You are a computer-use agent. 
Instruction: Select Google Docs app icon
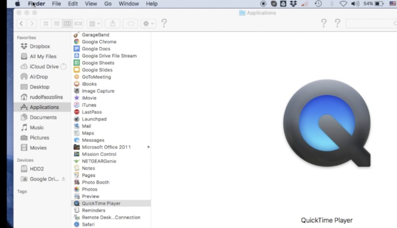click(76, 48)
